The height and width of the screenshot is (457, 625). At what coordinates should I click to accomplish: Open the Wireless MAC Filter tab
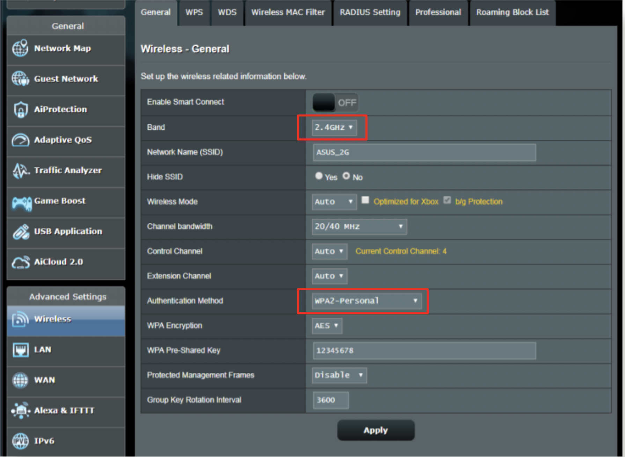[x=288, y=13]
